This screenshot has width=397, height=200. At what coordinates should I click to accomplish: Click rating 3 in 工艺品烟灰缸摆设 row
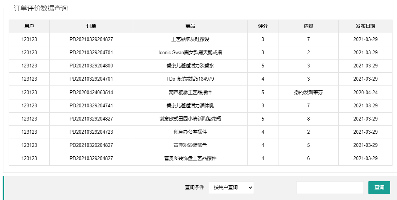pyautogui.click(x=263, y=39)
